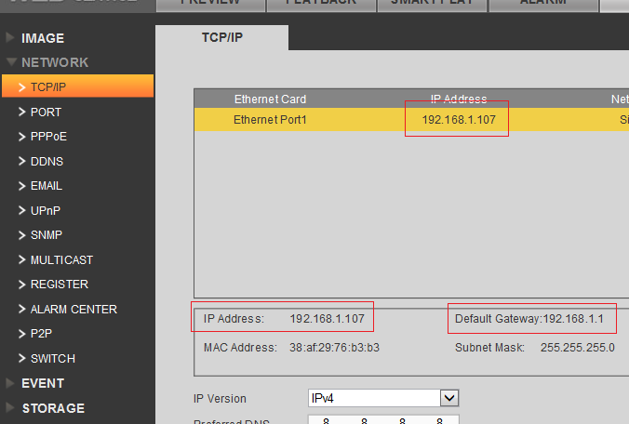
Task: Click the 192.168.1.107 cell in table
Action: [x=459, y=119]
